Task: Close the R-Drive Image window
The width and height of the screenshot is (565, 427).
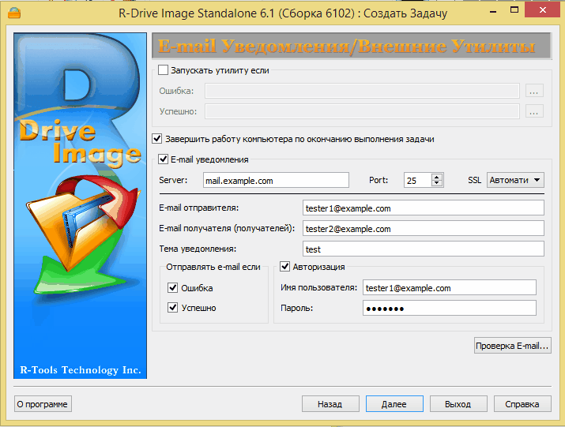Action: [542, 10]
